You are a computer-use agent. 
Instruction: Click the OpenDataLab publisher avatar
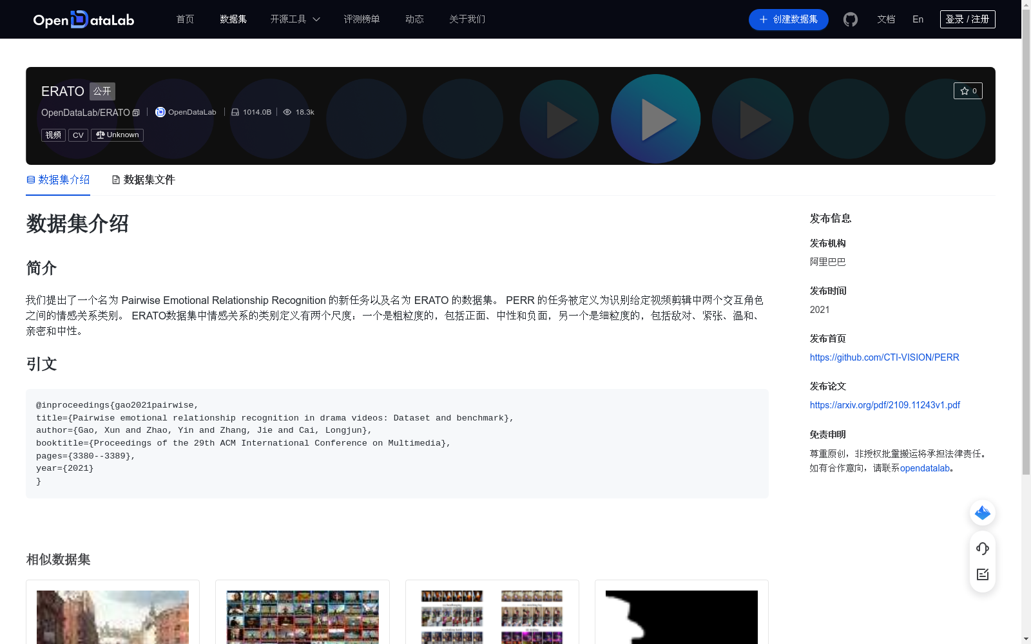point(160,112)
